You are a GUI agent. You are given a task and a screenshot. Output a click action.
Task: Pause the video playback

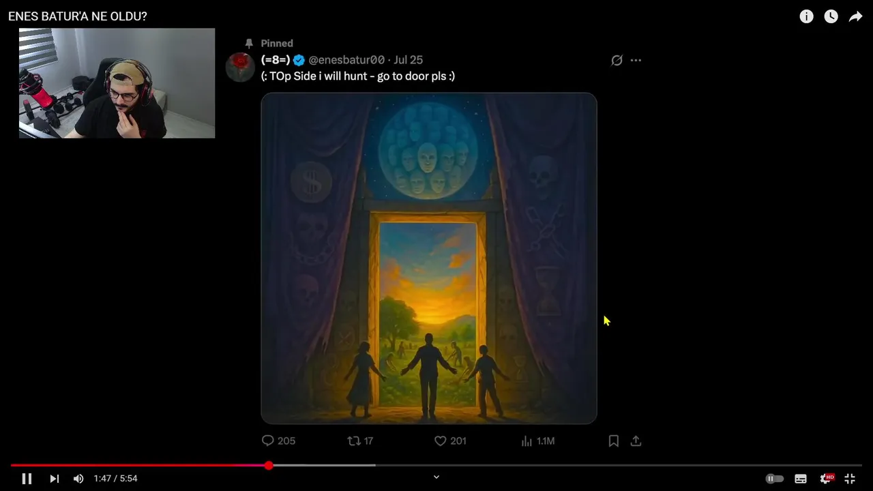[27, 479]
